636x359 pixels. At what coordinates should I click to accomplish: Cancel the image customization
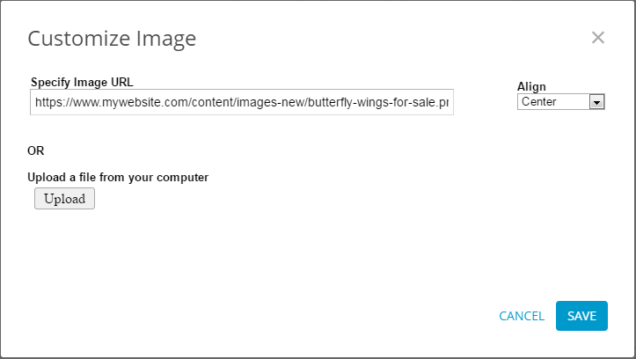click(x=522, y=316)
